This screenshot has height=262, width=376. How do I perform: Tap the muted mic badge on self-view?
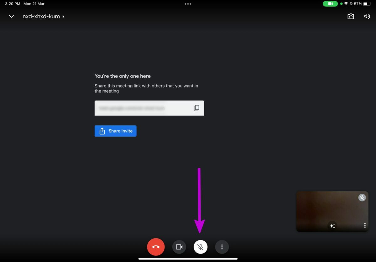(362, 198)
